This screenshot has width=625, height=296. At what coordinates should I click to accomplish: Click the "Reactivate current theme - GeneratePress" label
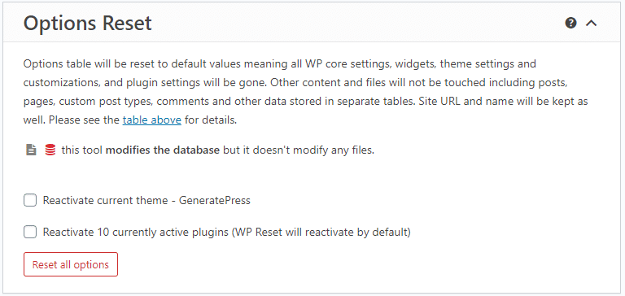[146, 200]
